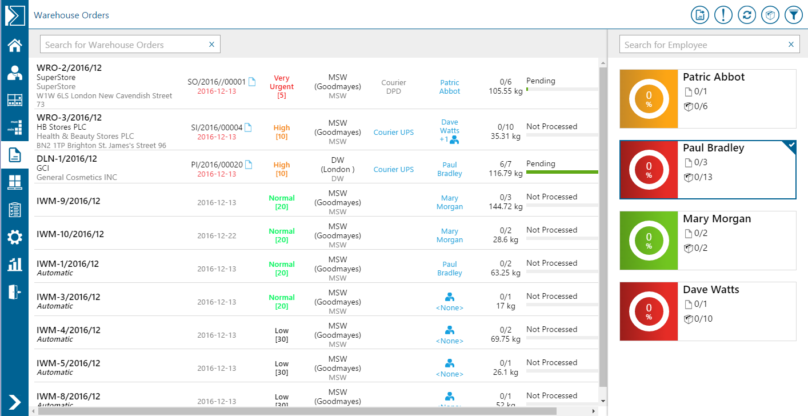
Task: Click Courier UPS link for WRO-3/2016/12
Action: (x=393, y=133)
